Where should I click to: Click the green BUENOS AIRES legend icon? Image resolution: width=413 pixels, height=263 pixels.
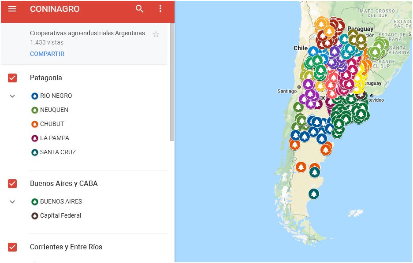(x=35, y=202)
